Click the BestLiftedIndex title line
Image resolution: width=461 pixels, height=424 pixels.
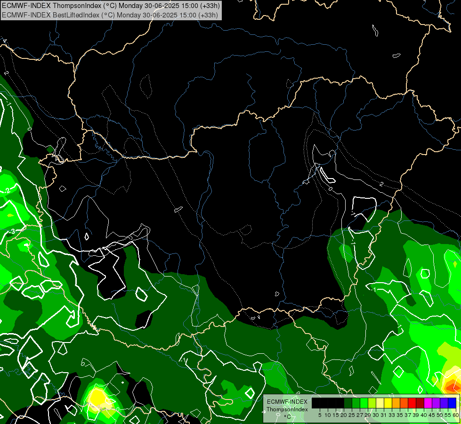[x=110, y=15]
